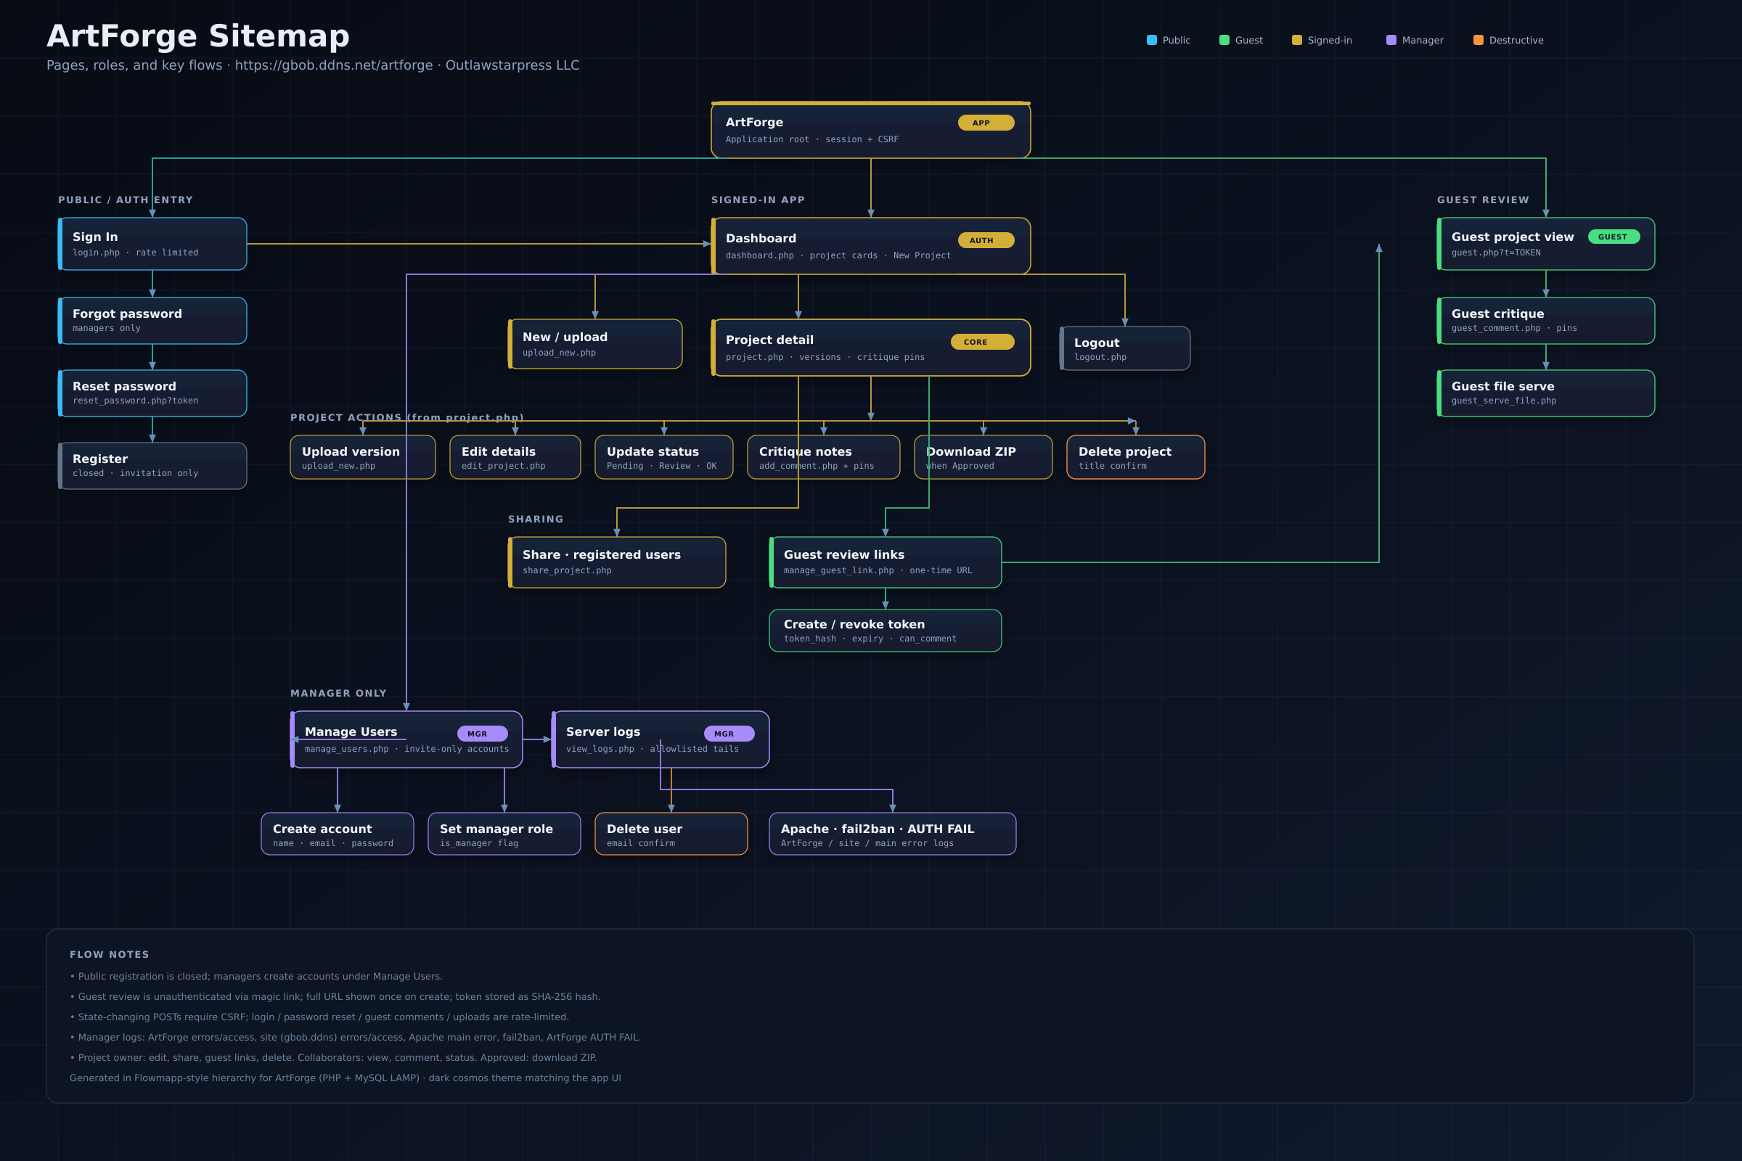1742x1161 pixels.
Task: Click the MGR badge on Server logs
Action: [x=729, y=733]
